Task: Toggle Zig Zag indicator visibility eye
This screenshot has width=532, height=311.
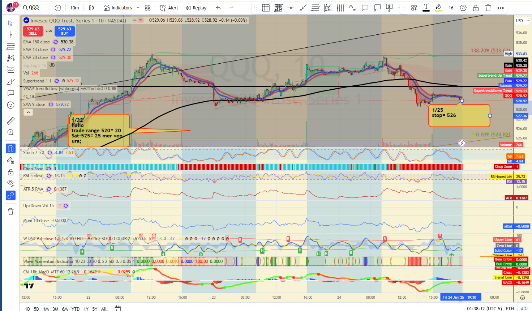Action: [52, 65]
